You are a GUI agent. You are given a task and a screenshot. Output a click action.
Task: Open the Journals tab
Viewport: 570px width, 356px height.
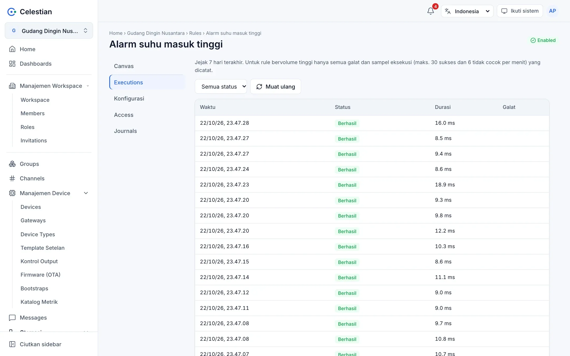pyautogui.click(x=147, y=131)
